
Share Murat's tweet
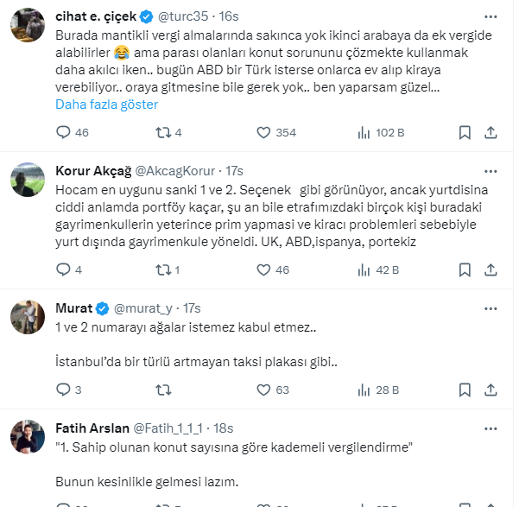tap(491, 390)
